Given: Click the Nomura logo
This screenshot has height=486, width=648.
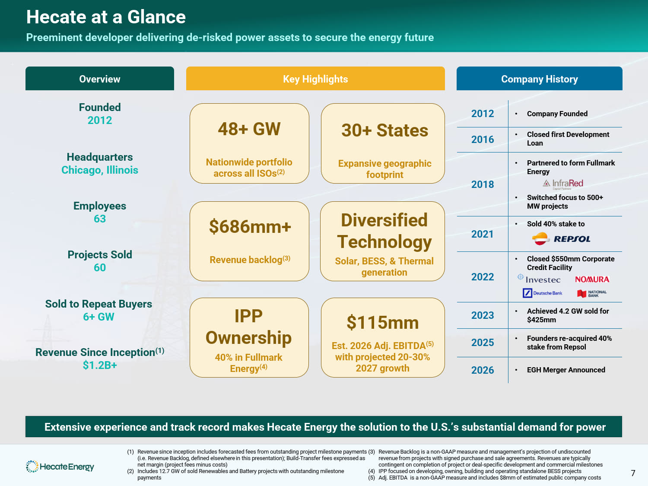Looking at the screenshot, I should tap(592, 280).
